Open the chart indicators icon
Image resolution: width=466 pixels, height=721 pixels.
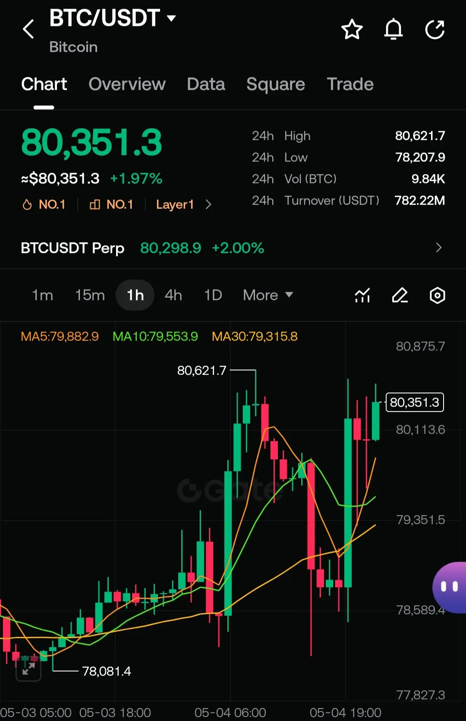click(x=362, y=296)
